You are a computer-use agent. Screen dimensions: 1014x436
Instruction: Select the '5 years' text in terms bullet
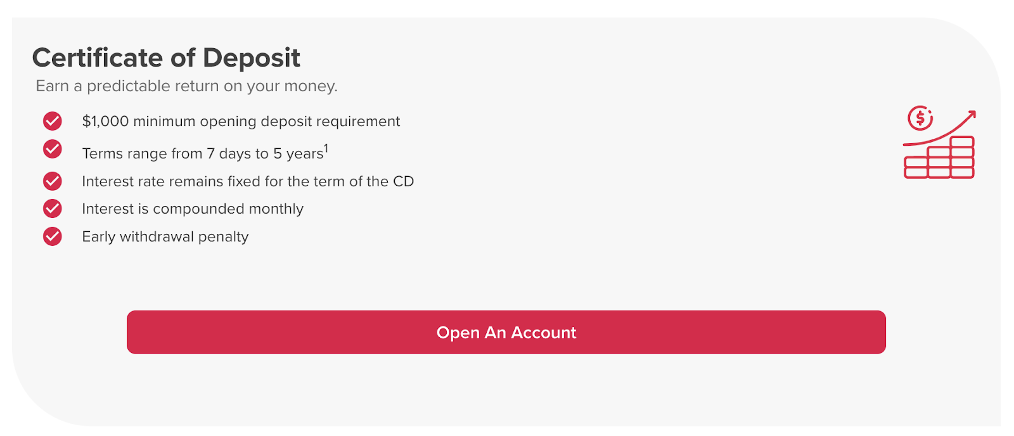pos(298,154)
